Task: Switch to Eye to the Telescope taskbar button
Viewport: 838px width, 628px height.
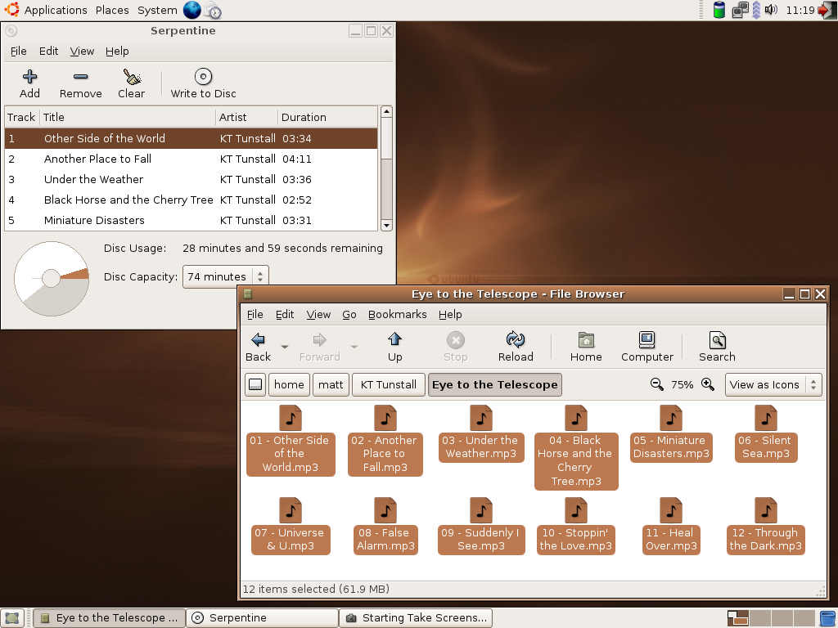Action: (110, 618)
